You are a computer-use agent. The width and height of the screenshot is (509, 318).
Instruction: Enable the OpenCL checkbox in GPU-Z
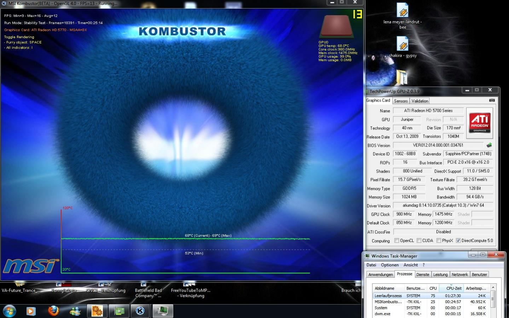[397, 241]
